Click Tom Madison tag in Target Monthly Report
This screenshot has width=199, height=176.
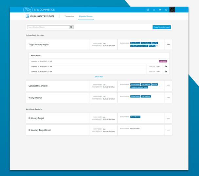click(x=146, y=43)
